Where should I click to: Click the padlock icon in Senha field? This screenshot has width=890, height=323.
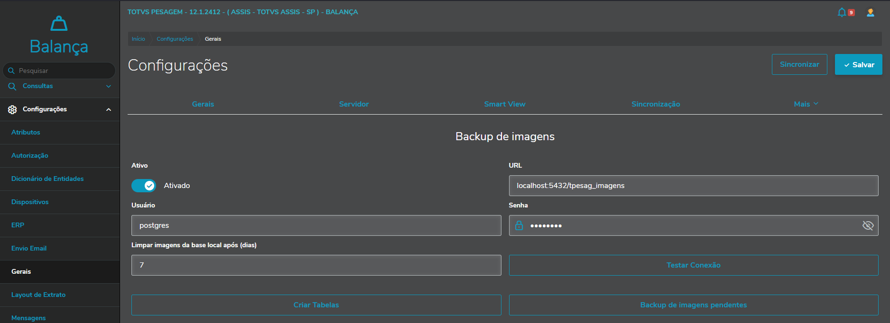click(x=519, y=225)
